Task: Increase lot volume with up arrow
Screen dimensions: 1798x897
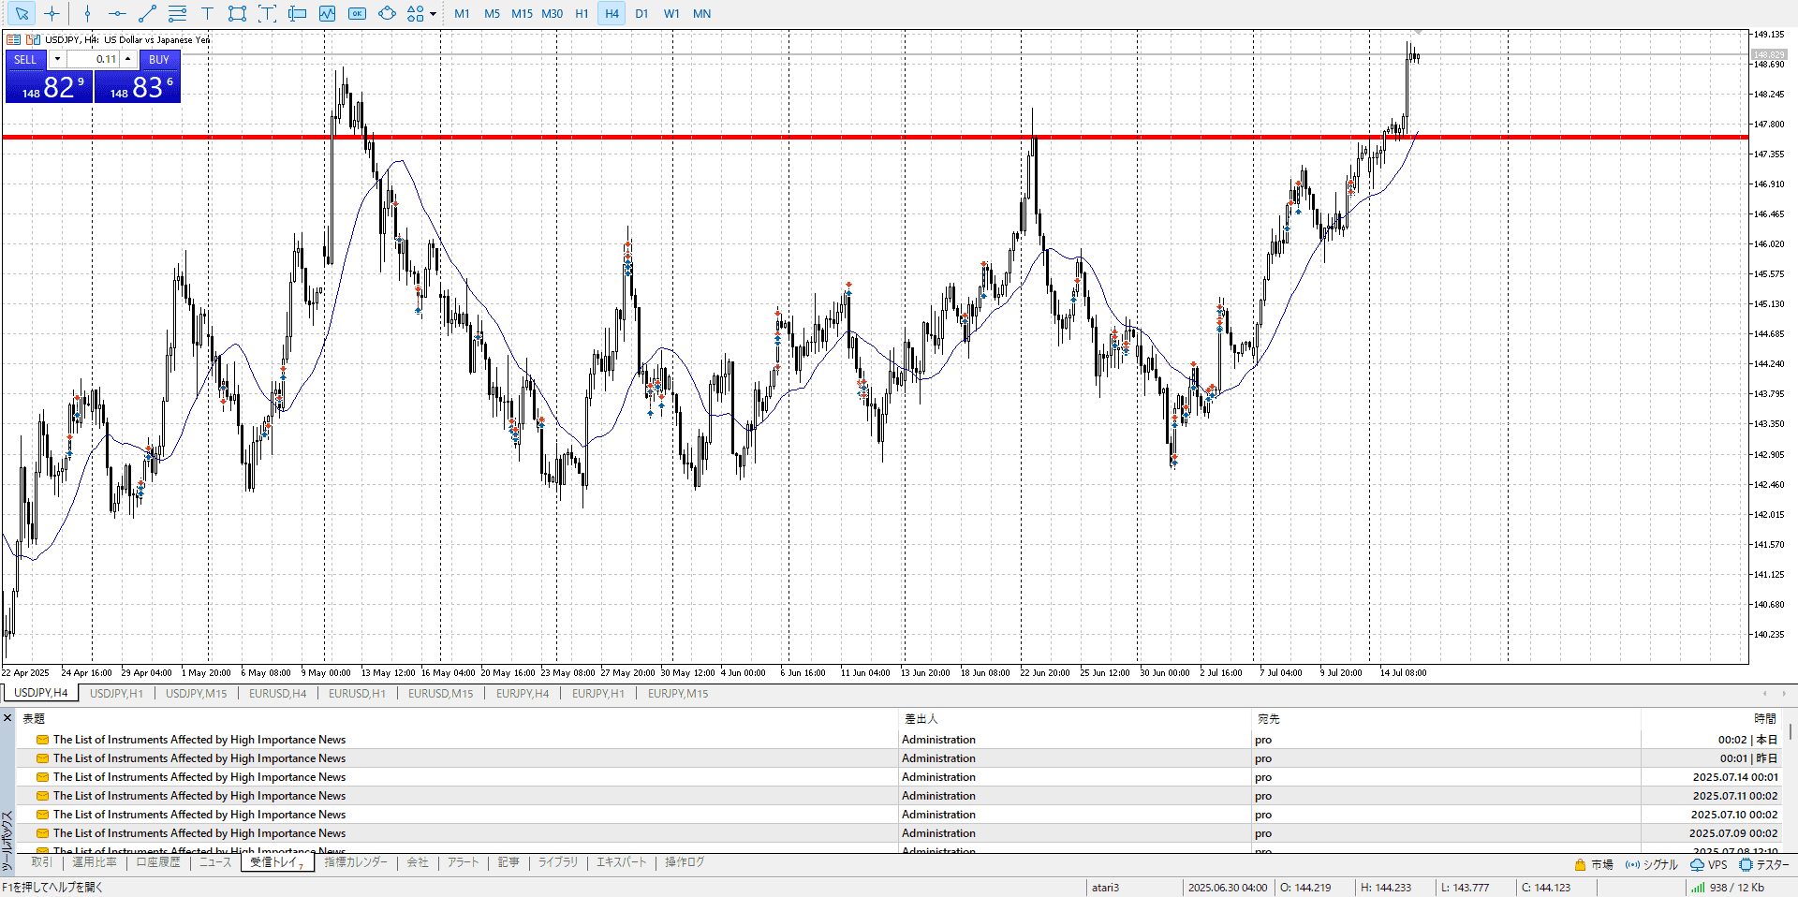Action: point(128,59)
